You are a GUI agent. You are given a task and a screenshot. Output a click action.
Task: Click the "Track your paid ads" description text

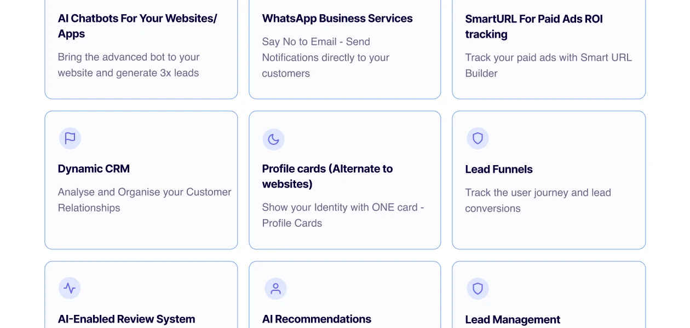[548, 65]
